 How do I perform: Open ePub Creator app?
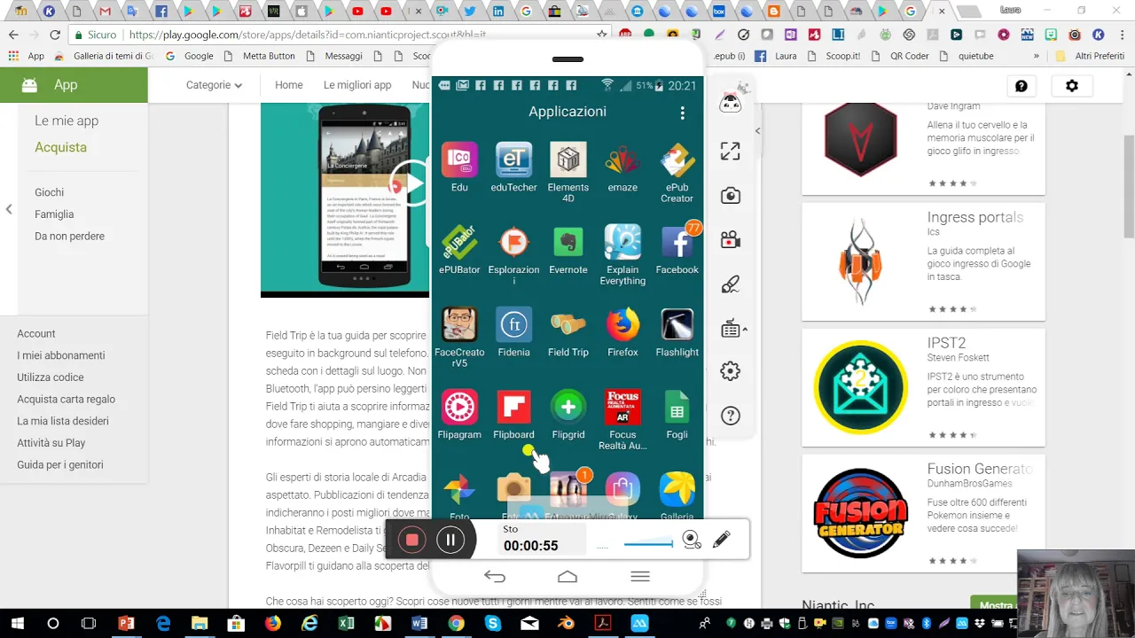tap(677, 160)
